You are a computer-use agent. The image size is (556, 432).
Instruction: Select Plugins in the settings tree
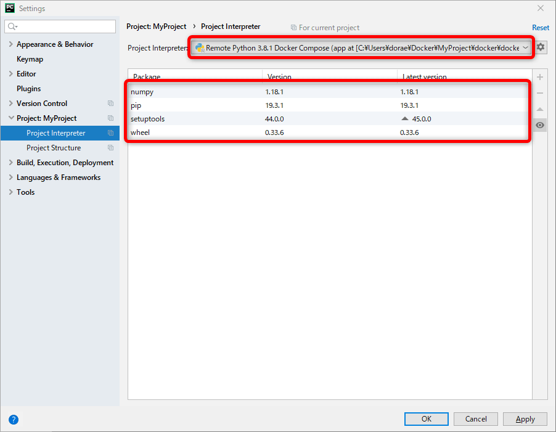coord(29,89)
